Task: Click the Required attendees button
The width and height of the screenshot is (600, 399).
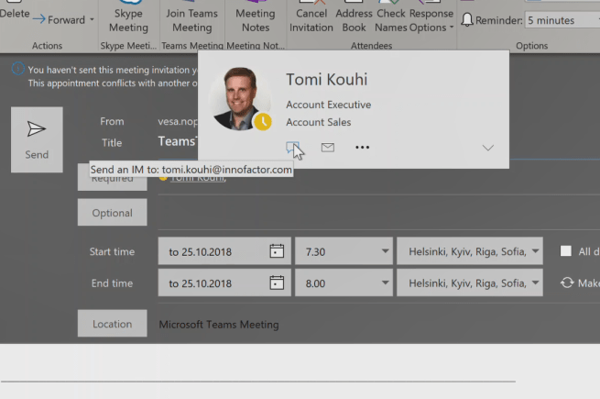Action: point(112,178)
